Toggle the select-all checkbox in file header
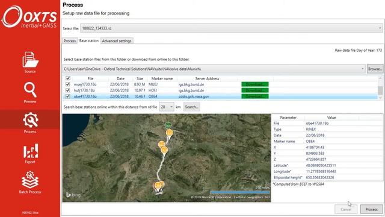This screenshot has height=217, width=385. click(x=68, y=78)
